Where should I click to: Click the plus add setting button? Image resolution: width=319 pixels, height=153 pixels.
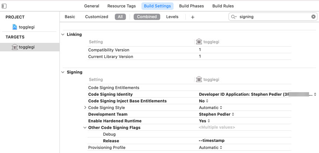[x=192, y=17]
